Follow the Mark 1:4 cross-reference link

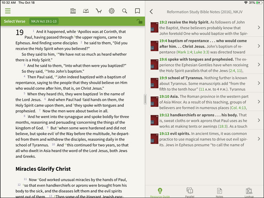click(x=185, y=52)
